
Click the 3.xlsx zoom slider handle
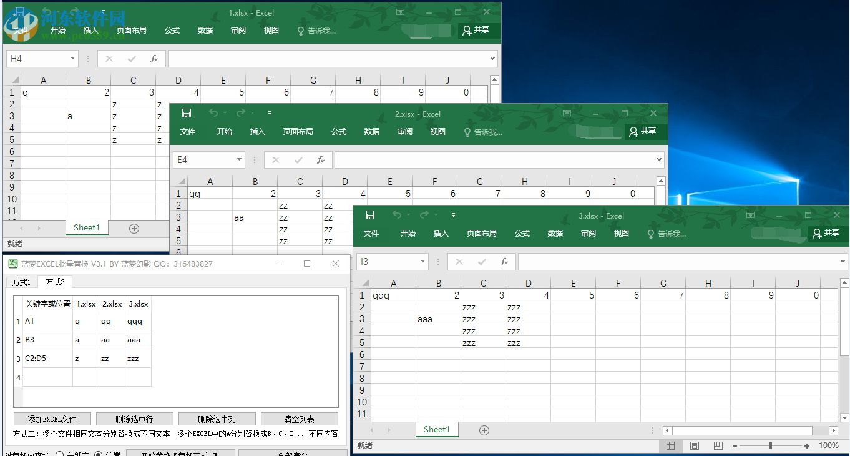[x=771, y=446]
